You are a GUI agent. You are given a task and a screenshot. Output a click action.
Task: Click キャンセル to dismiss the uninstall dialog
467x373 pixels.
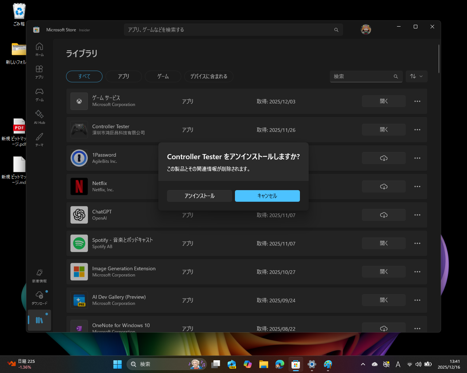point(267,196)
